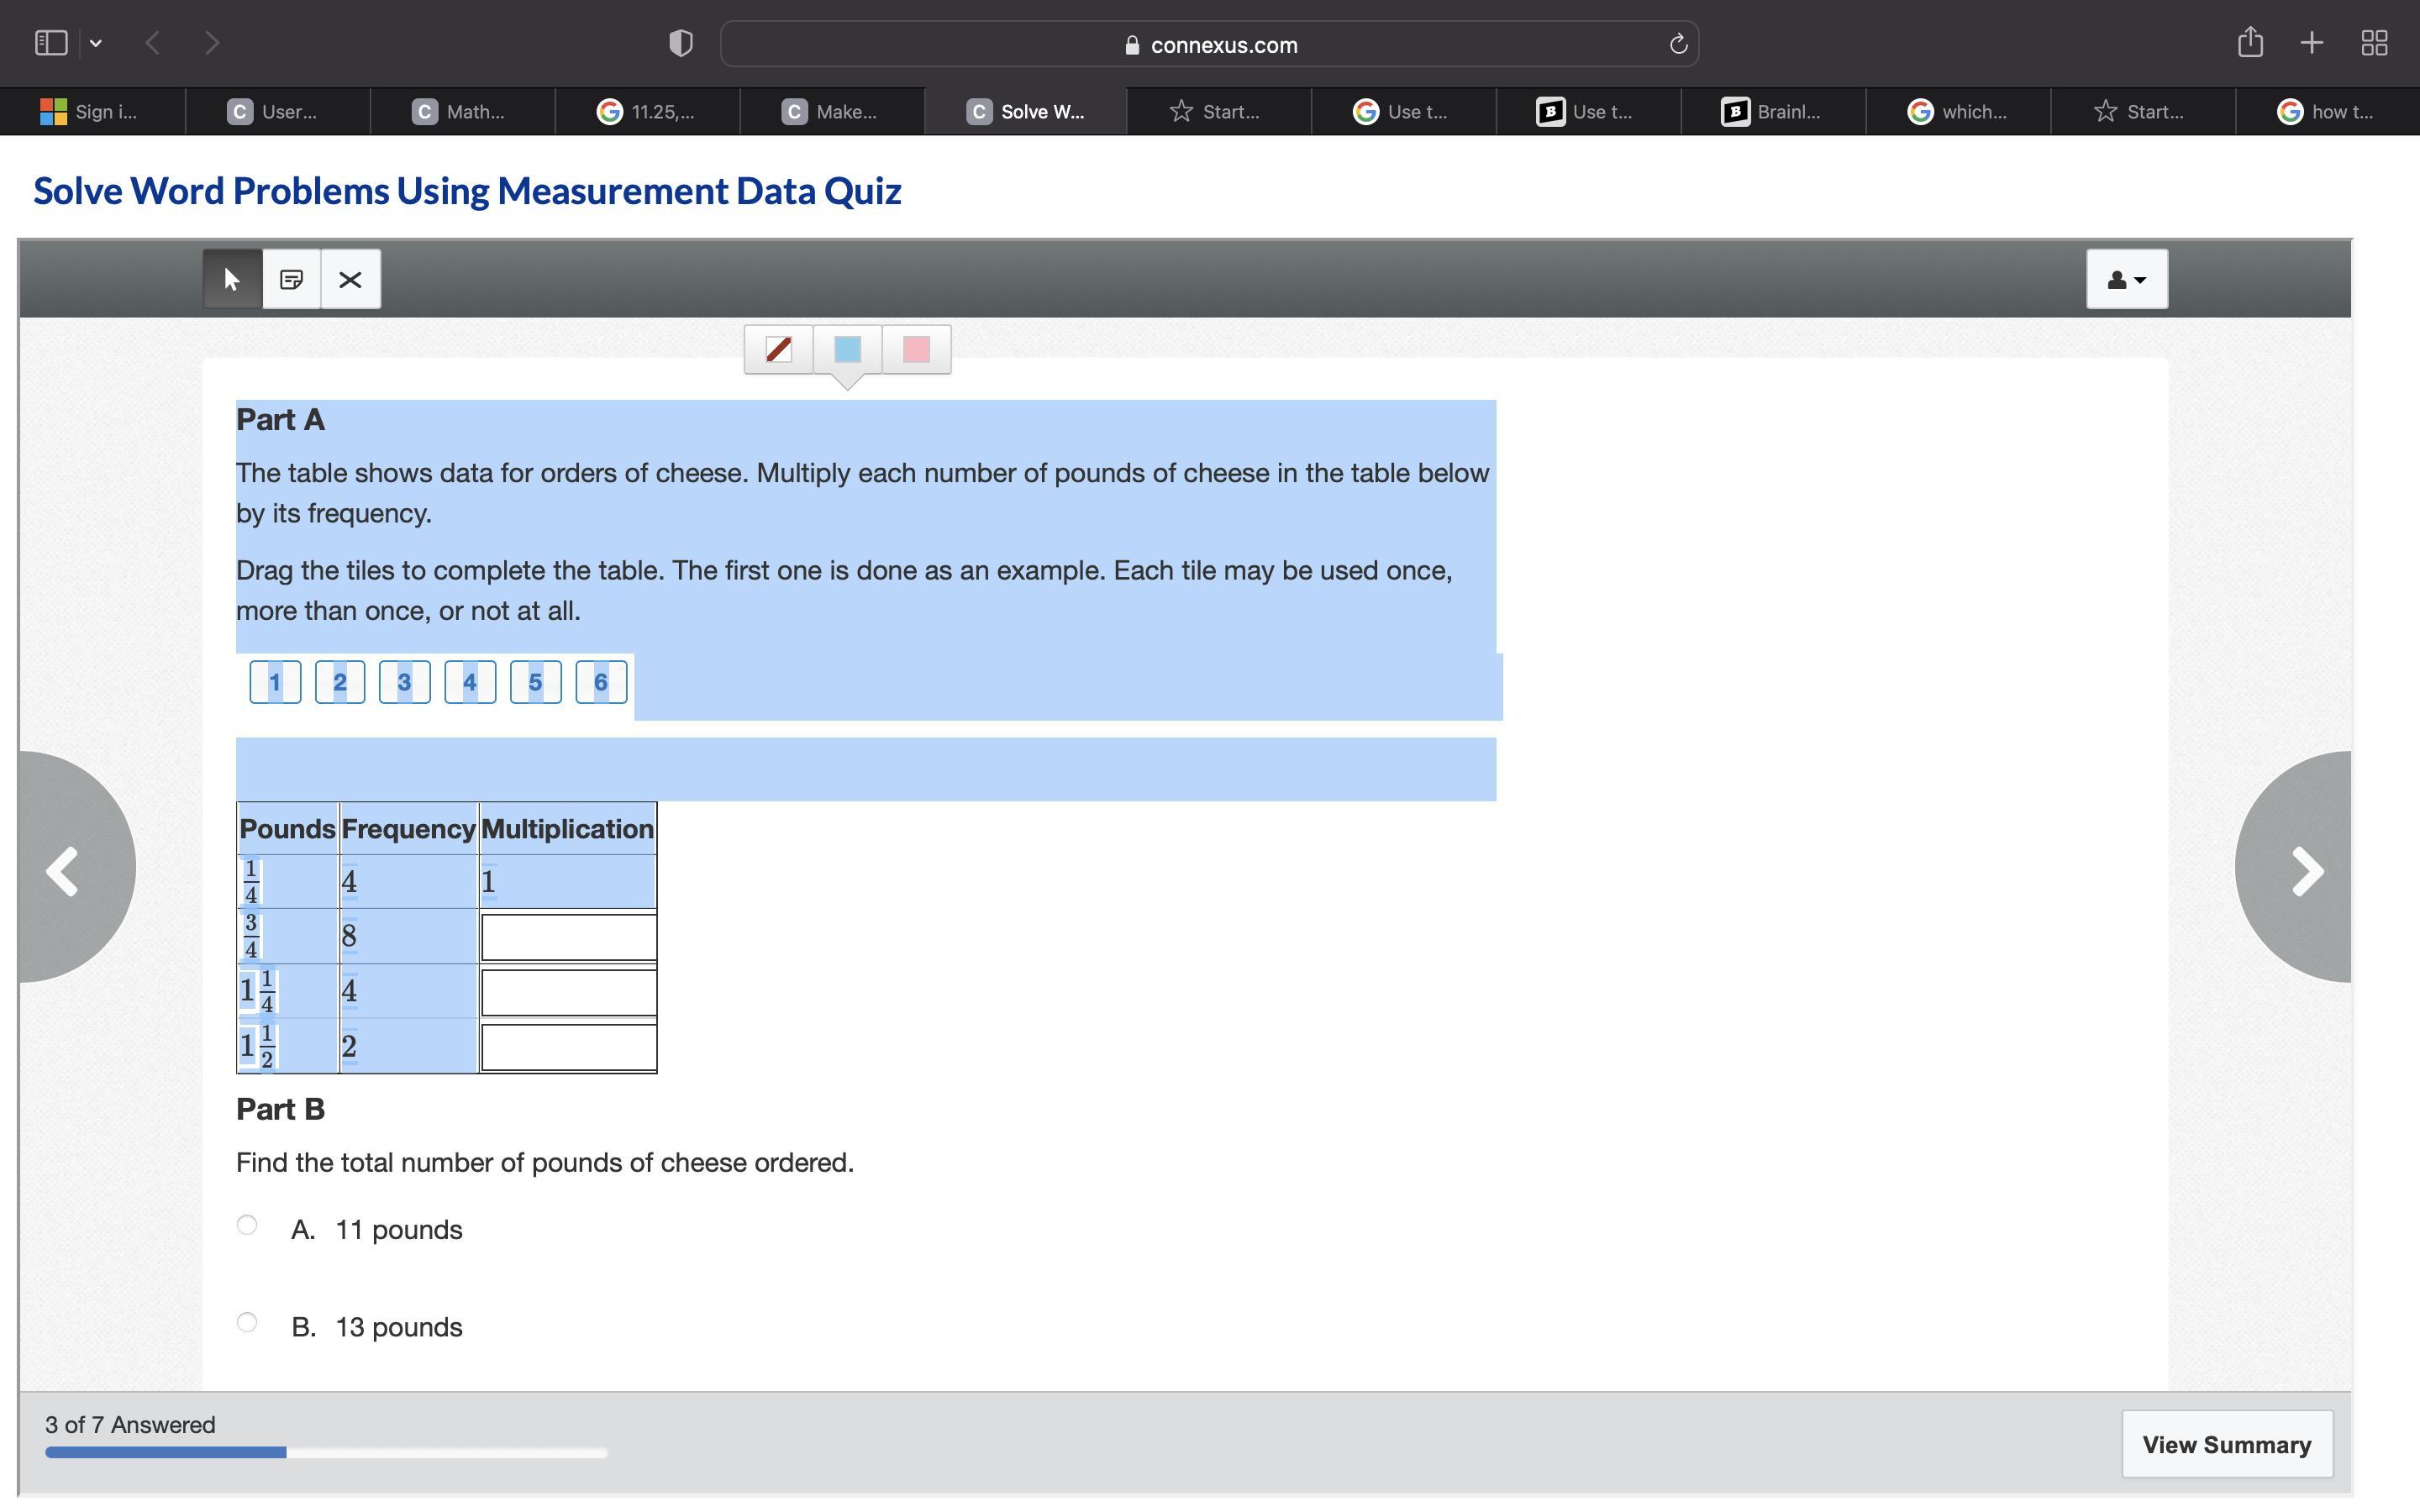Expand Safari sidebar options chevron
Viewport: 2420px width, 1512px height.
tap(96, 43)
